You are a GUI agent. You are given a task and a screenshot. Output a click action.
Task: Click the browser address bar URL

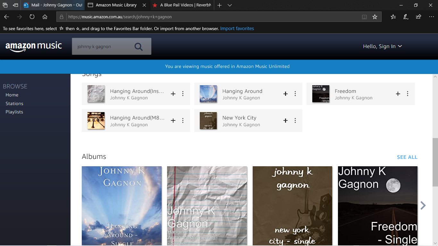coord(120,17)
